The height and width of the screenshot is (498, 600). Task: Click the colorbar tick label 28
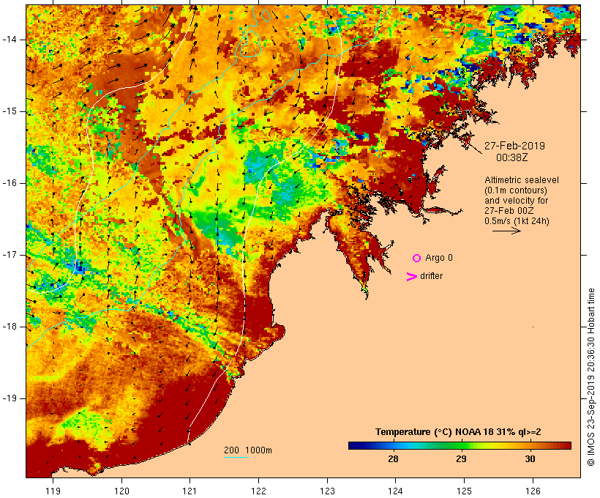point(394,459)
